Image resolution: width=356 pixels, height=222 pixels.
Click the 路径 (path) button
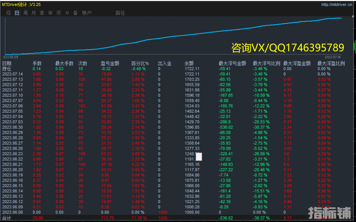coord(120,13)
